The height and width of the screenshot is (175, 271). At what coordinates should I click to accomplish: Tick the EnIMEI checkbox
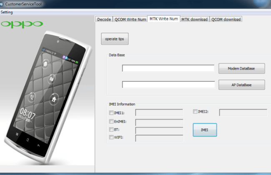pyautogui.click(x=111, y=121)
